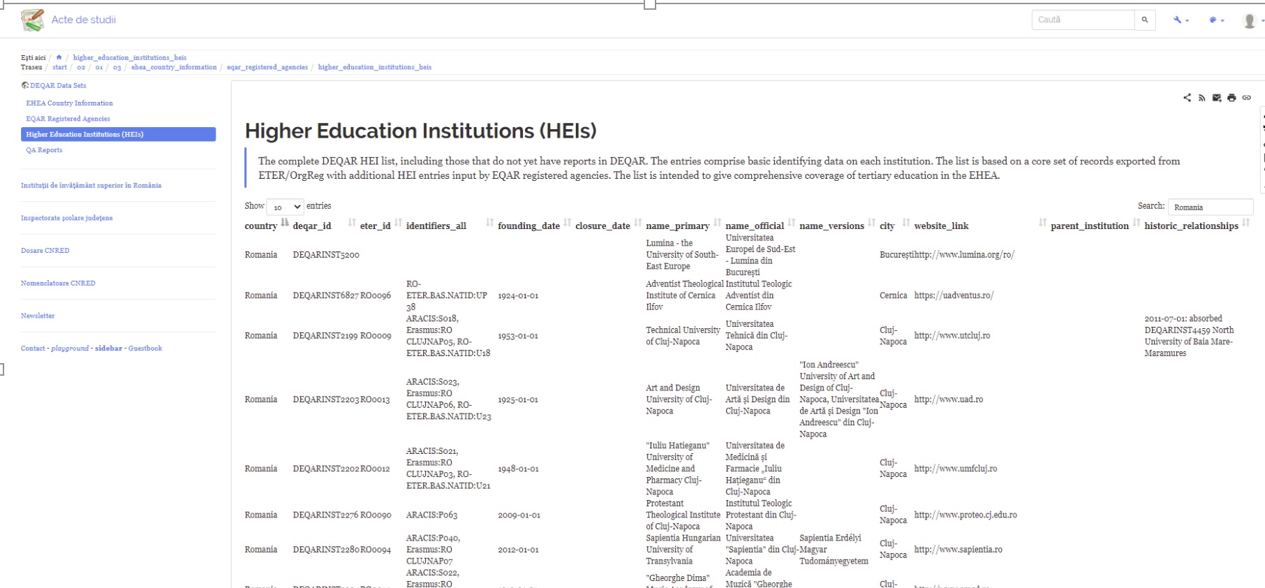This screenshot has height=588, width=1265.
Task: Click the Contact footer link in sidebar
Action: (x=33, y=348)
